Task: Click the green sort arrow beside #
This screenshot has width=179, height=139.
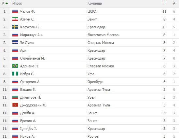Action: (7, 3)
